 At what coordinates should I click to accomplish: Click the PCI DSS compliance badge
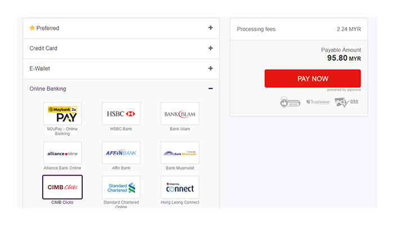pyautogui.click(x=346, y=102)
